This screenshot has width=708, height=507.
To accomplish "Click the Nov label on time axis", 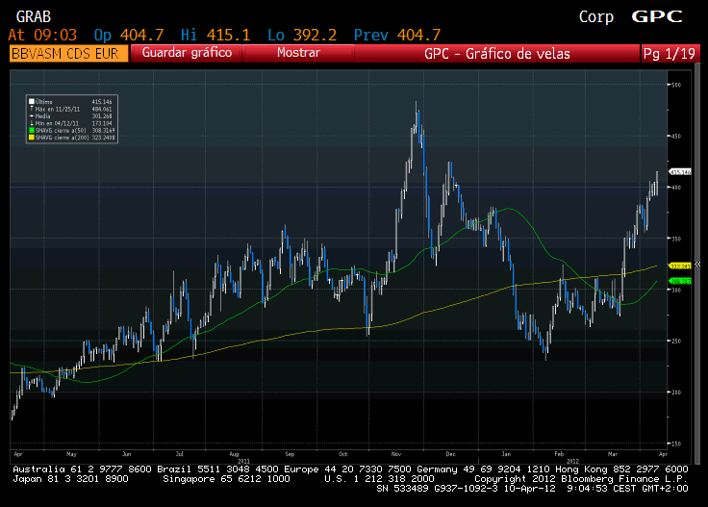I will [396, 454].
